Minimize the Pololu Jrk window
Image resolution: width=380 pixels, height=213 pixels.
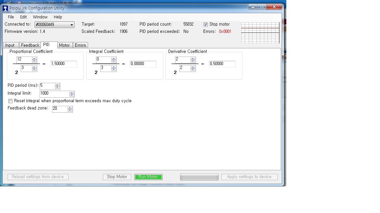tap(253, 7)
